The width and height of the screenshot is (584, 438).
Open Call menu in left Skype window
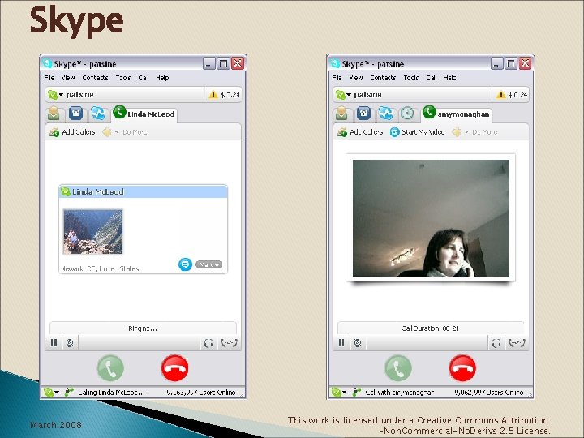pos(144,78)
